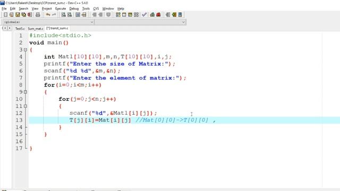Open the (globals) scope dropdown

pyautogui.click(x=48, y=22)
